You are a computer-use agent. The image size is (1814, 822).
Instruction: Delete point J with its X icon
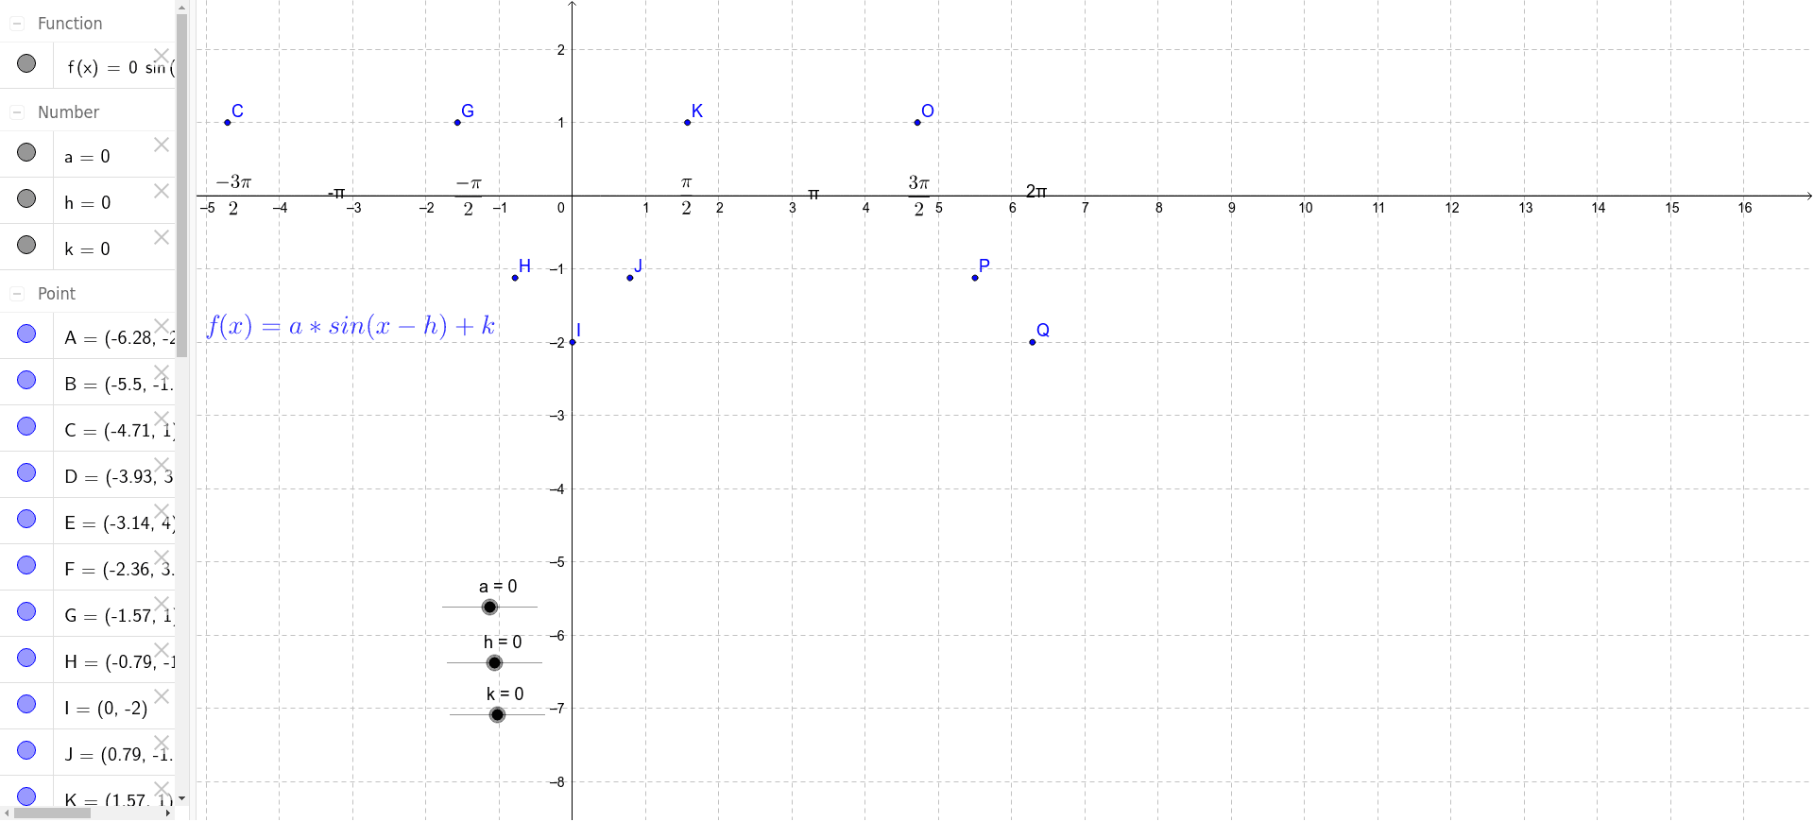(x=162, y=743)
